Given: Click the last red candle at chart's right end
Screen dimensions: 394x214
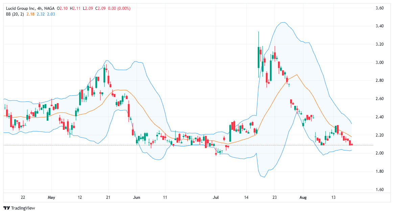Looking at the screenshot, I should pyautogui.click(x=352, y=144).
